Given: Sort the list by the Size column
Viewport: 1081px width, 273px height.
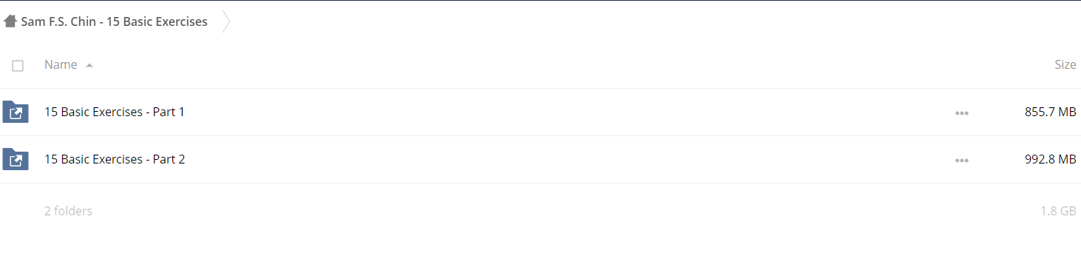Looking at the screenshot, I should [x=1065, y=65].
